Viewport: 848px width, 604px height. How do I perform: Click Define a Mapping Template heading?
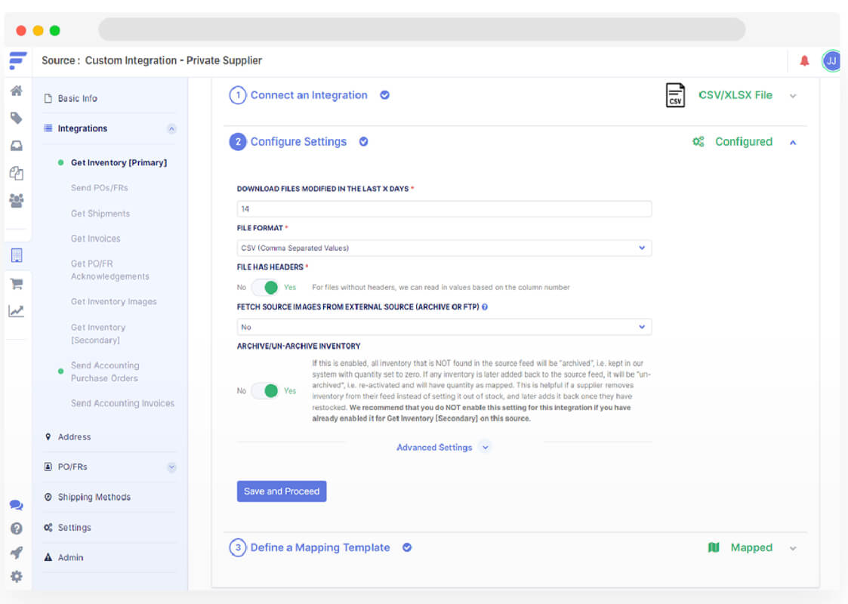pos(320,547)
